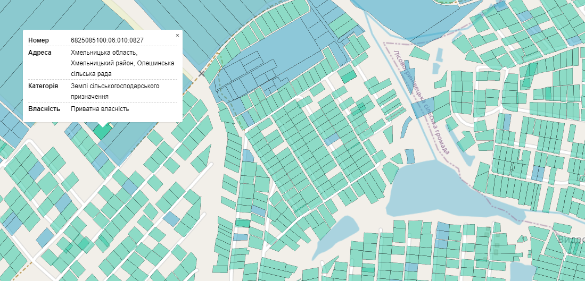The image size is (585, 281).
Task: Select cadastral number 6825085100:06:010:0827
Action: 108,40
